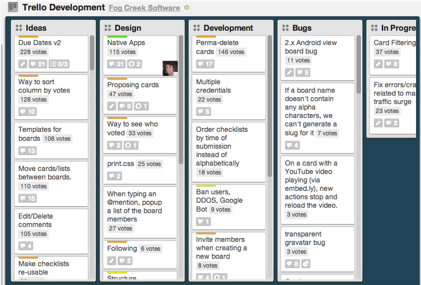Click the 228 votes badge on Due Dates v2

coord(34,52)
